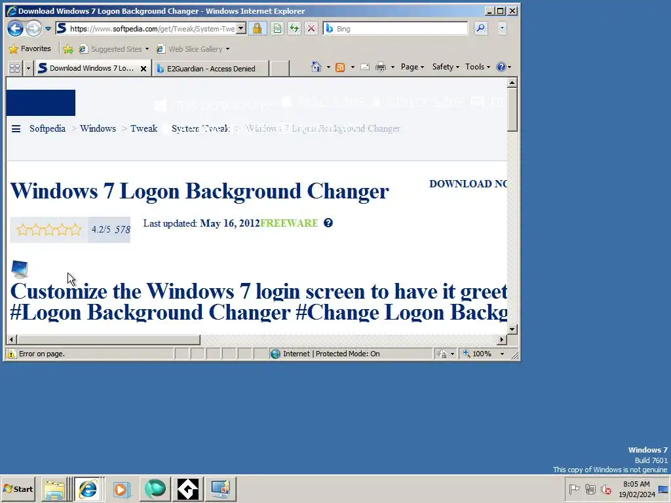Open the green globe taskbar app
This screenshot has width=671, height=503.
155,489
